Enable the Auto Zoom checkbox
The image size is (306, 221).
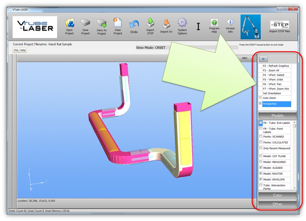pos(261,98)
